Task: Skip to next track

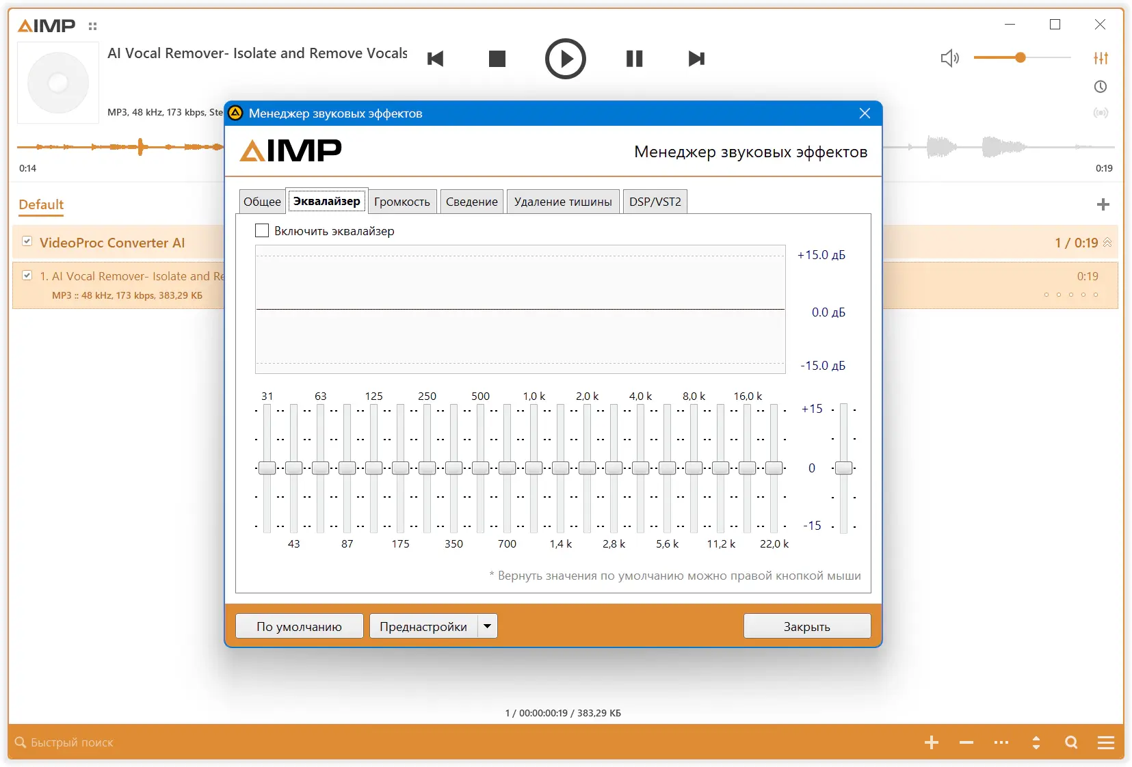Action: tap(696, 59)
